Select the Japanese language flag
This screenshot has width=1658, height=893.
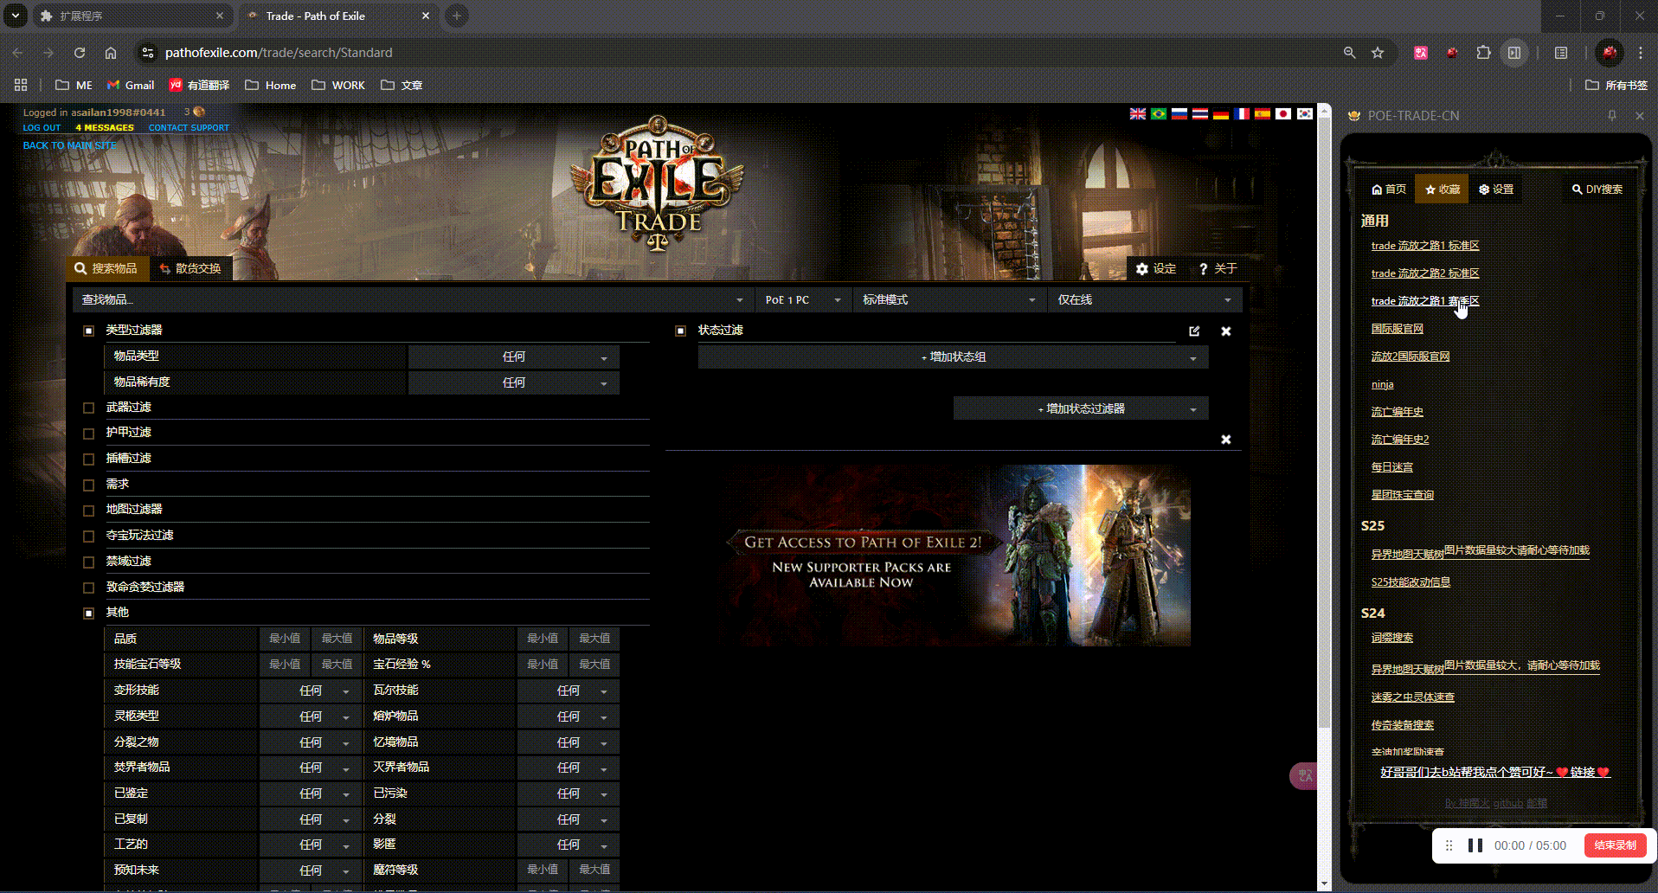(1283, 114)
